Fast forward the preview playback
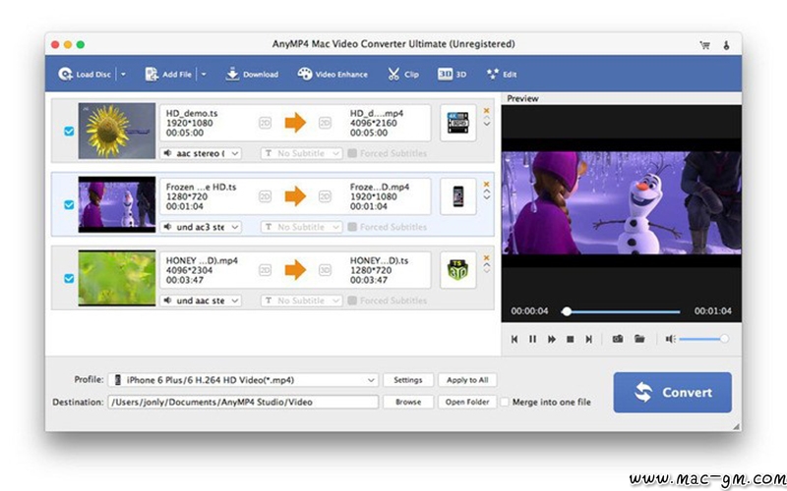This screenshot has width=787, height=491. pyautogui.click(x=552, y=339)
